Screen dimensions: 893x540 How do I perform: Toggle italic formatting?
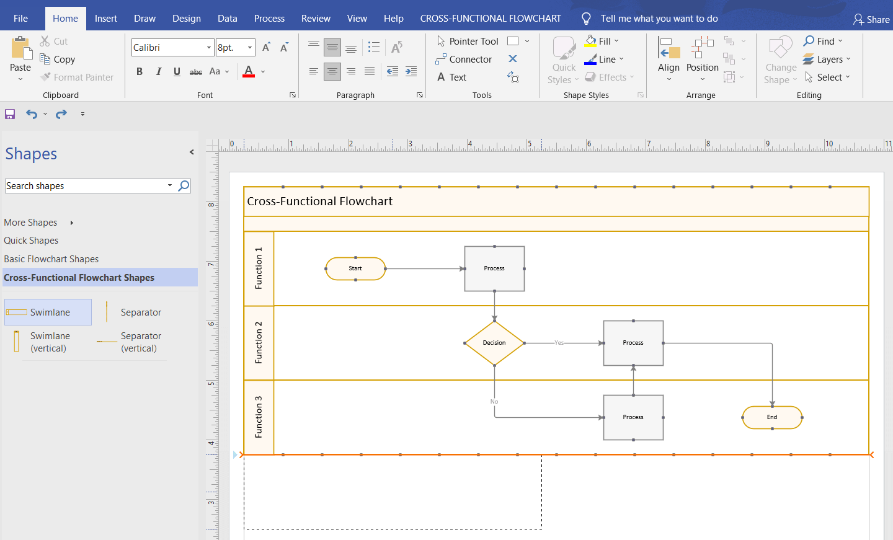coord(158,71)
